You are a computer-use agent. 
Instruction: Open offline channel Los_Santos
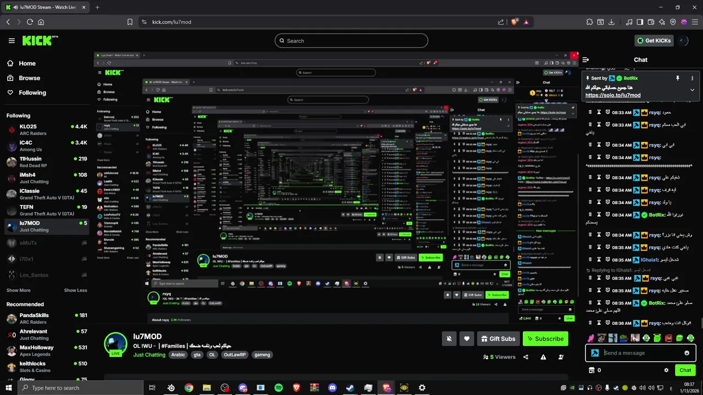click(47, 275)
